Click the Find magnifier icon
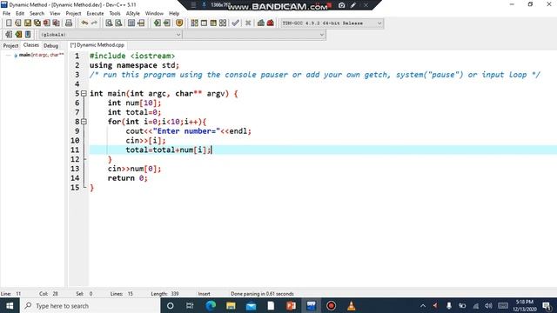 (x=109, y=23)
